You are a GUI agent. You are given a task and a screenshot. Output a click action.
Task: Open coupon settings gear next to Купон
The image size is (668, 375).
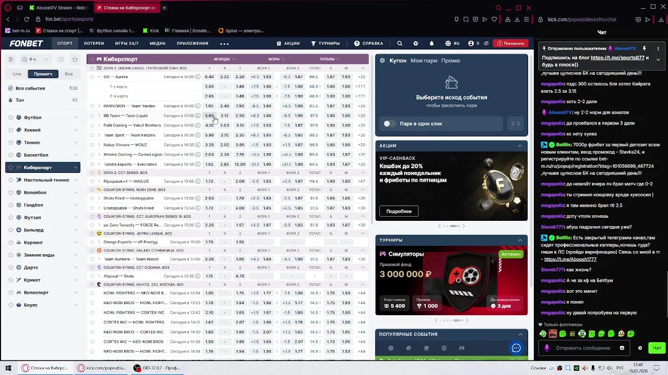[x=382, y=60]
